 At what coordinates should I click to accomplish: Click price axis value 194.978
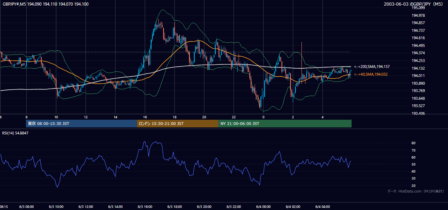pyautogui.click(x=418, y=15)
